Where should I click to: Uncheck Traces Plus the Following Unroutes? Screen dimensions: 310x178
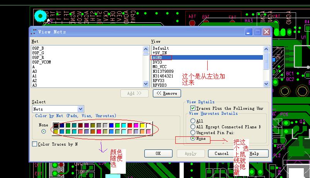tap(193, 108)
